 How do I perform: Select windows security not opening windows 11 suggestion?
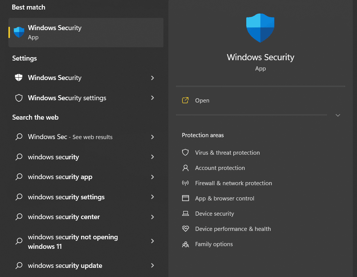(73, 241)
